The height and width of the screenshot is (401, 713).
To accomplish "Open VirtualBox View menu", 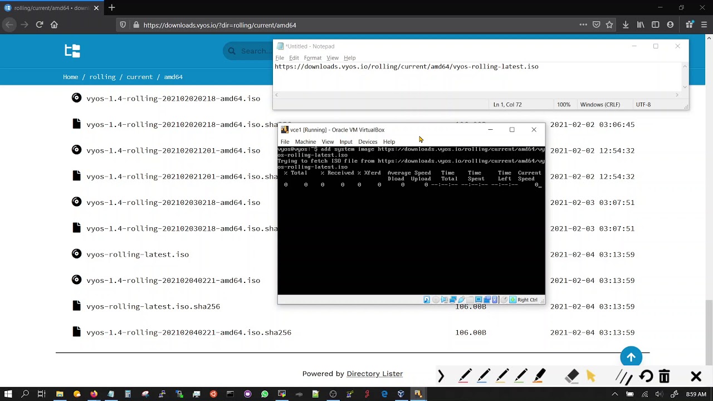I will [x=328, y=141].
